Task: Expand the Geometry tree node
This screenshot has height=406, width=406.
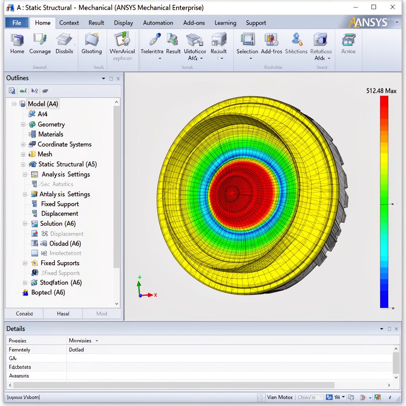Action: click(x=23, y=124)
